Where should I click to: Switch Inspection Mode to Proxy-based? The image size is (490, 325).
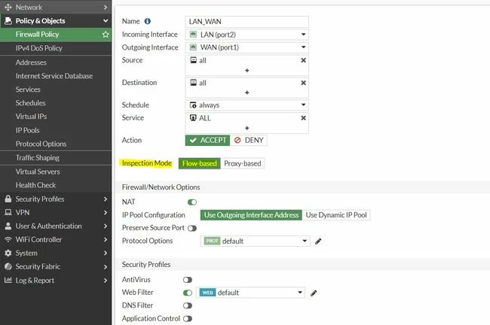[x=243, y=163]
